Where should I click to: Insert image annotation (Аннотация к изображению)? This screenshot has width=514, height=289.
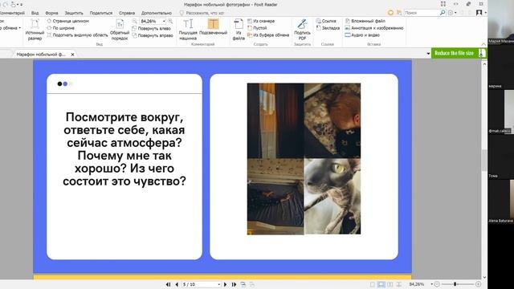coord(374,28)
